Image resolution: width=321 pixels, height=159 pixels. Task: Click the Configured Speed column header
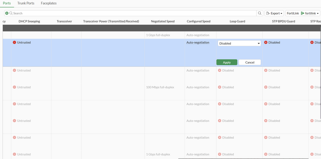coord(199,22)
